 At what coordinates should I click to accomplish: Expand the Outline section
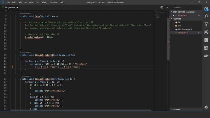pyautogui.click(x=186, y=109)
